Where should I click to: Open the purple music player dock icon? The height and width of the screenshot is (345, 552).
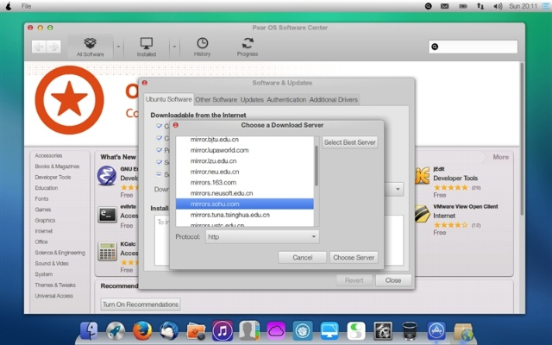[223, 329]
